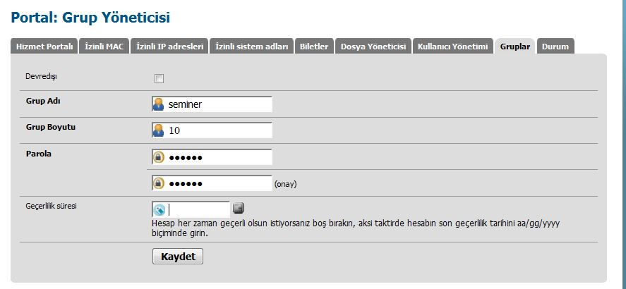The image size is (626, 289).
Task: Focus the Grup Boyutu input field
Action: coord(219,130)
